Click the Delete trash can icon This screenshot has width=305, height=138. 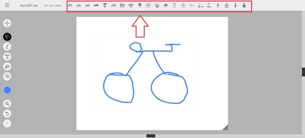[x=7, y=124]
